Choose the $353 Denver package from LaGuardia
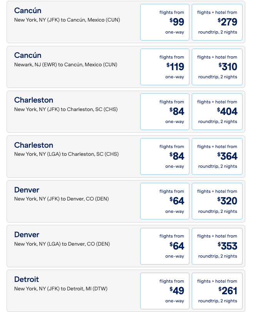 217,246
